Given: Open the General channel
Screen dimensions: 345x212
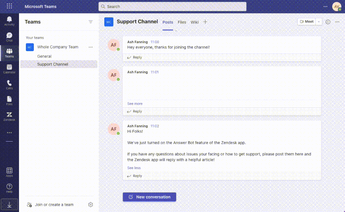Looking at the screenshot, I should (44, 56).
